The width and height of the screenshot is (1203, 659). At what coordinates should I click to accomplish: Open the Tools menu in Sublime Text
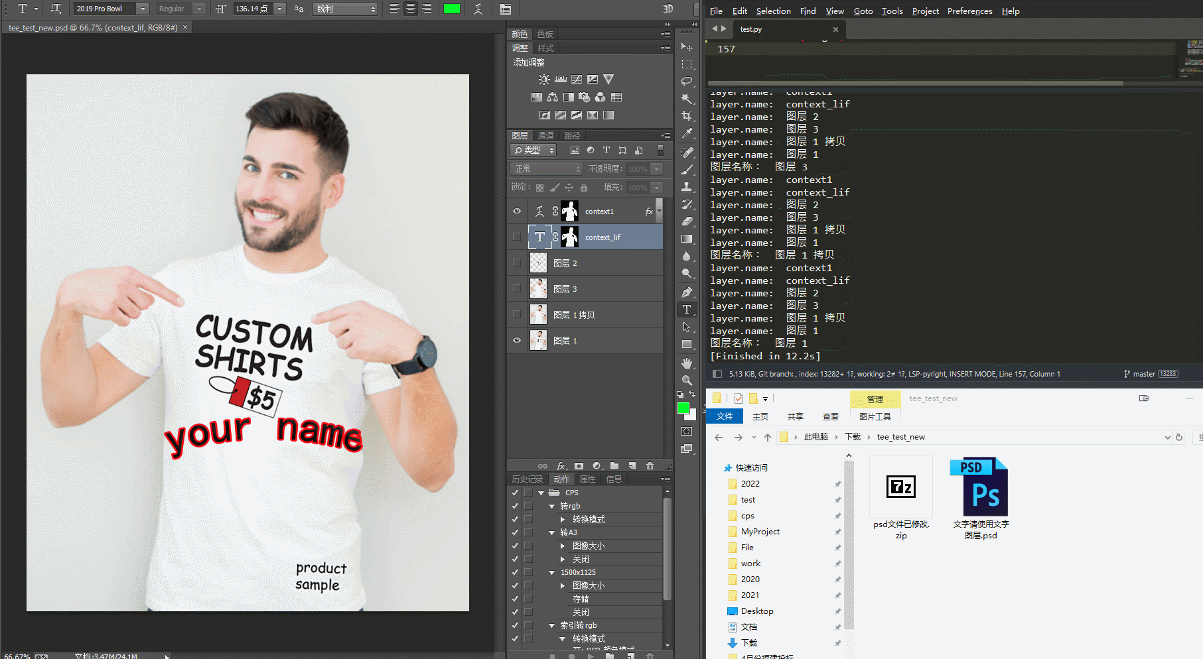[892, 11]
